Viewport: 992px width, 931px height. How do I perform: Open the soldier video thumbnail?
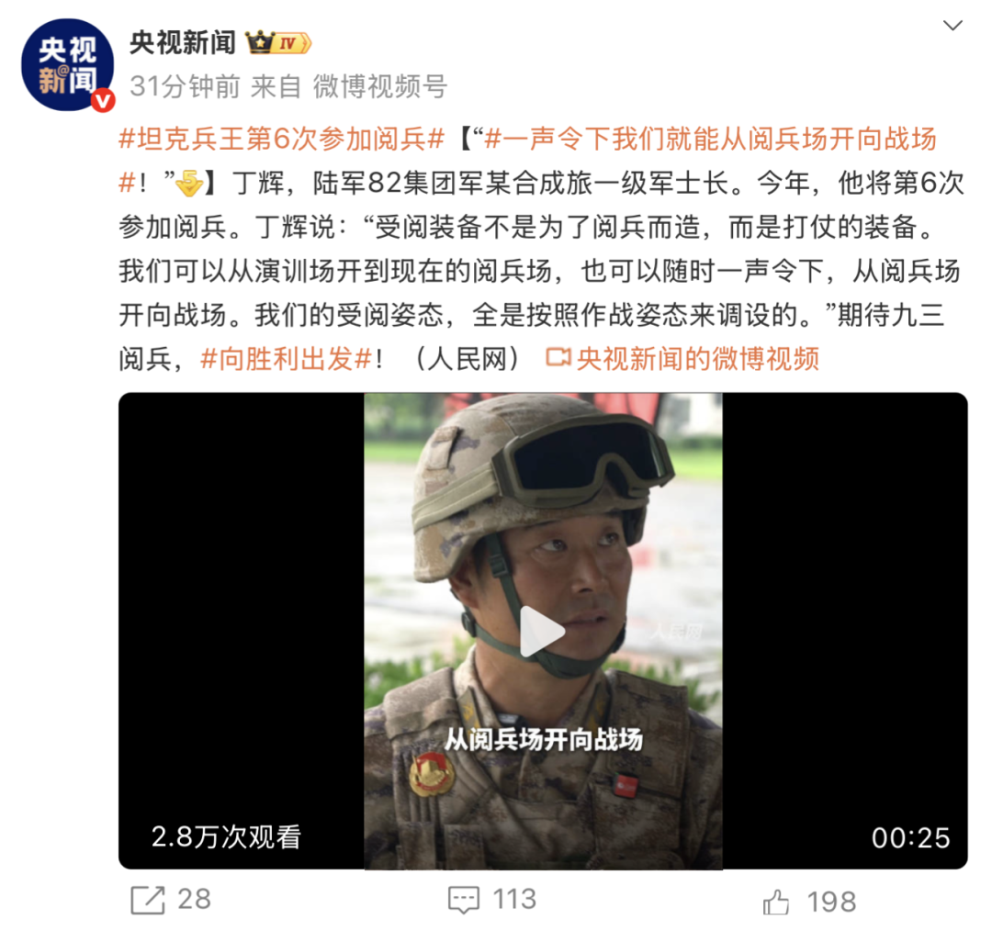tap(543, 631)
